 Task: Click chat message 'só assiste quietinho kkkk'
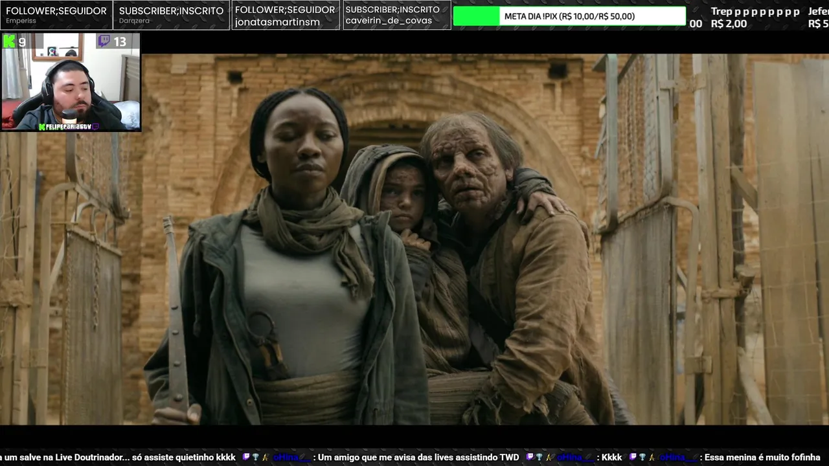pos(183,458)
